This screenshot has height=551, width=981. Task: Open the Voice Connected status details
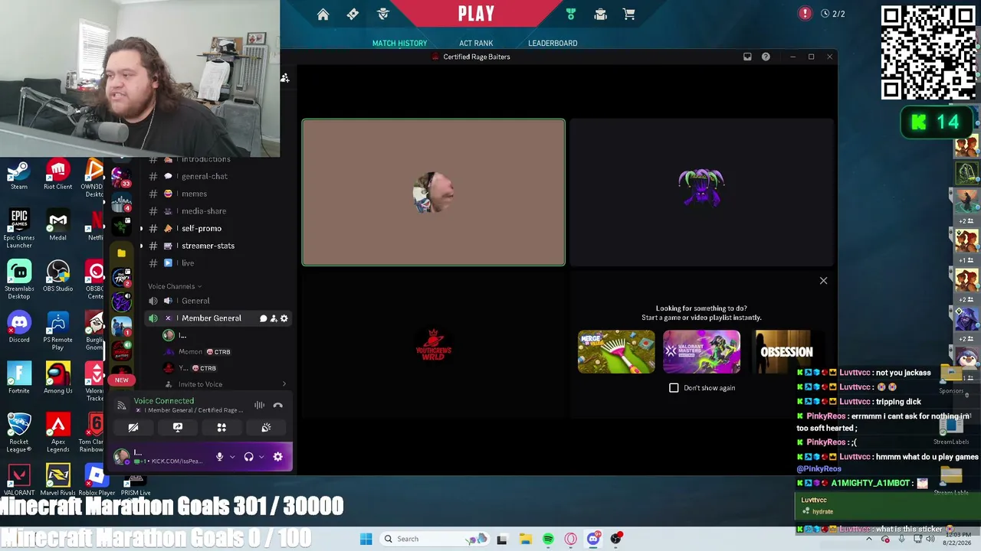tap(163, 401)
